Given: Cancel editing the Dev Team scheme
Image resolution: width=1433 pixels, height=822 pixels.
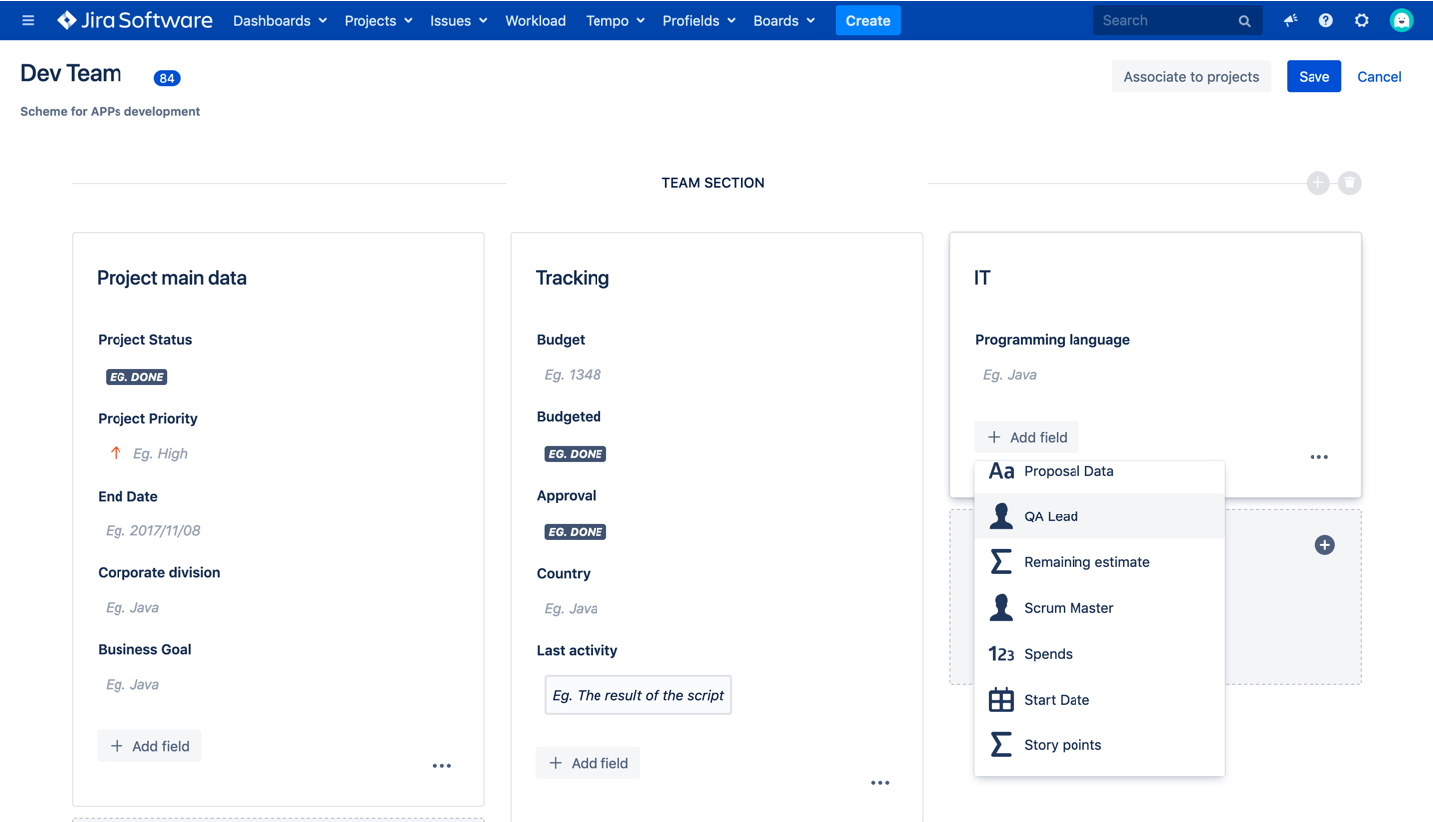Looking at the screenshot, I should 1379,76.
